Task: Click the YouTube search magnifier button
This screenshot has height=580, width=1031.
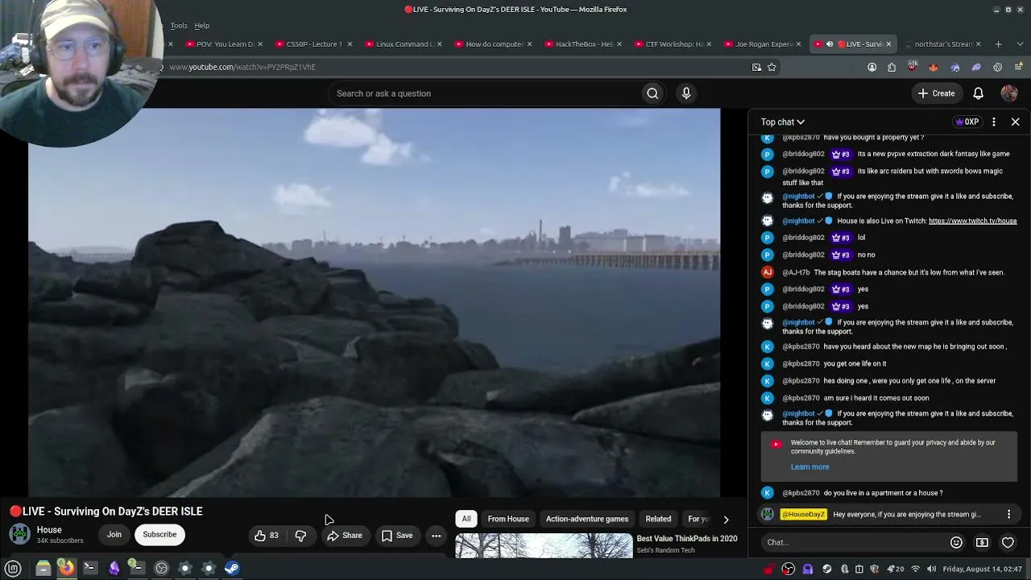Action: click(x=652, y=93)
